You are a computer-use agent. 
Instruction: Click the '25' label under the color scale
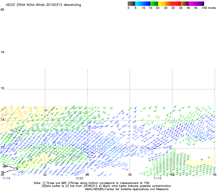[x=166, y=8]
